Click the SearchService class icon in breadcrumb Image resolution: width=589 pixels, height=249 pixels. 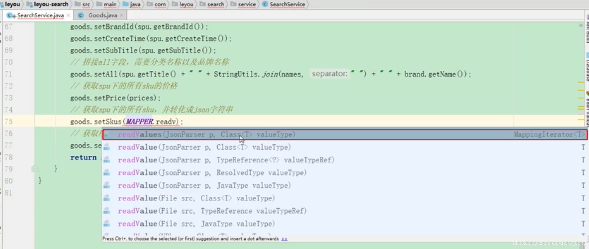(265, 4)
